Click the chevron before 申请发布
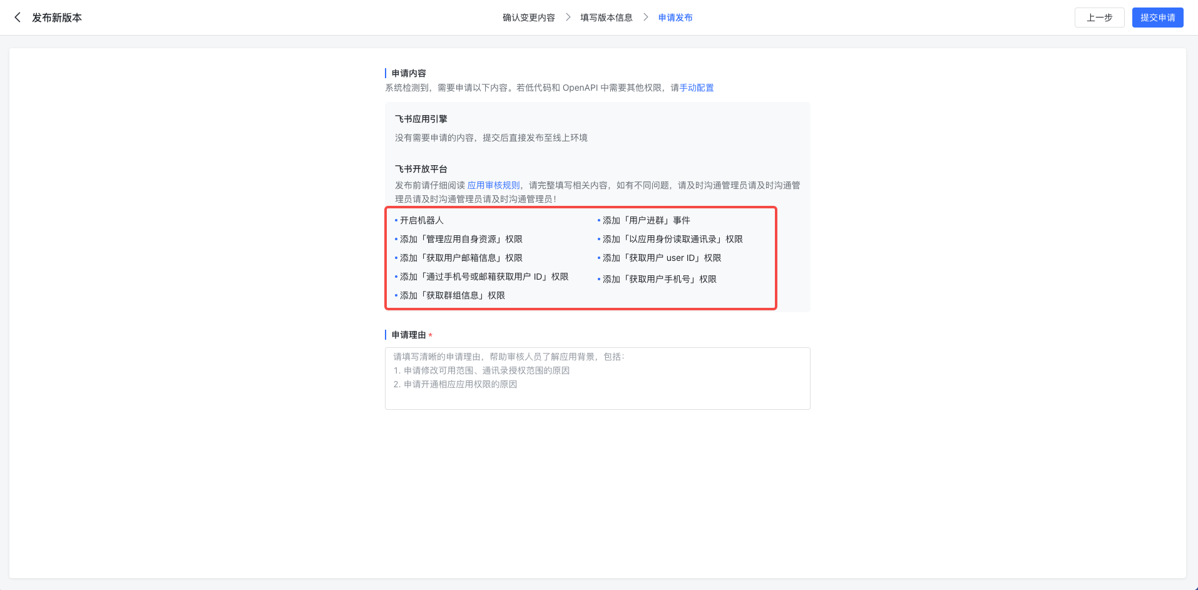The height and width of the screenshot is (590, 1198). tap(645, 18)
